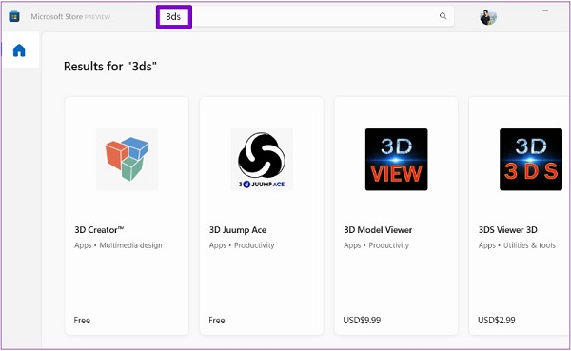This screenshot has height=351, width=571.
Task: Select the 3D Model Viewer title
Action: [378, 230]
